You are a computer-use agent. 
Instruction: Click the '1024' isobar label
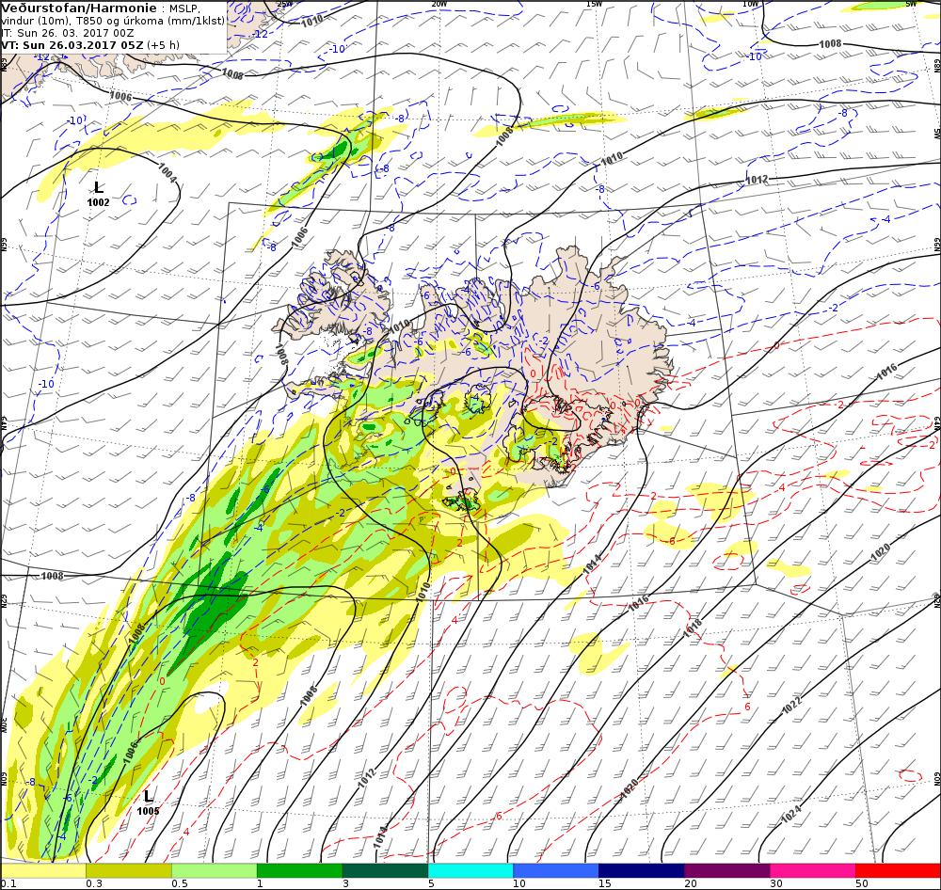pos(791,814)
